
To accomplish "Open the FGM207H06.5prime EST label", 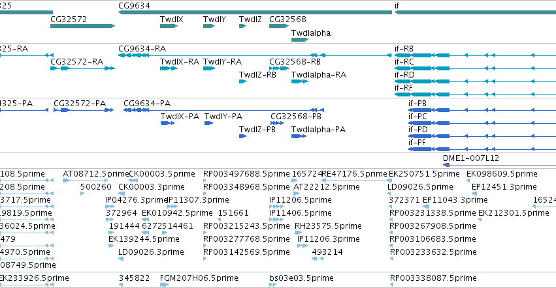I will click(199, 278).
